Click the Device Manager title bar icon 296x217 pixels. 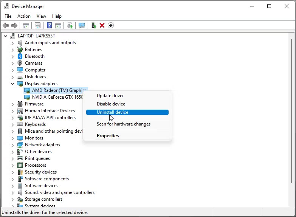point(6,6)
